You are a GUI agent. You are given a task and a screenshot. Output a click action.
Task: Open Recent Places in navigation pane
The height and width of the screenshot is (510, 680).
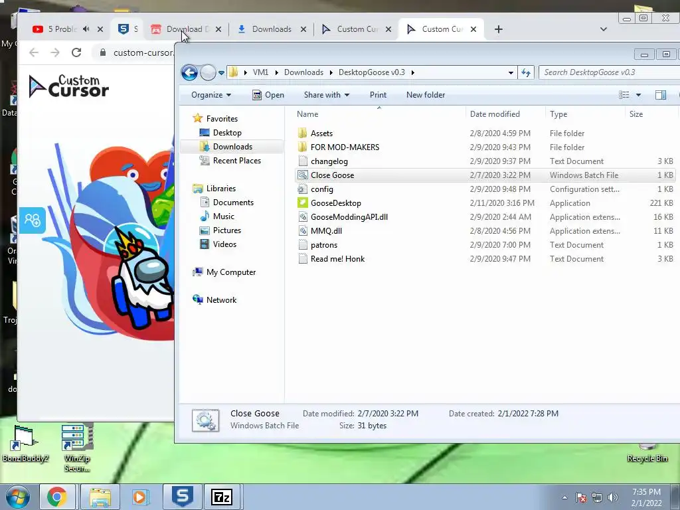[x=237, y=161]
